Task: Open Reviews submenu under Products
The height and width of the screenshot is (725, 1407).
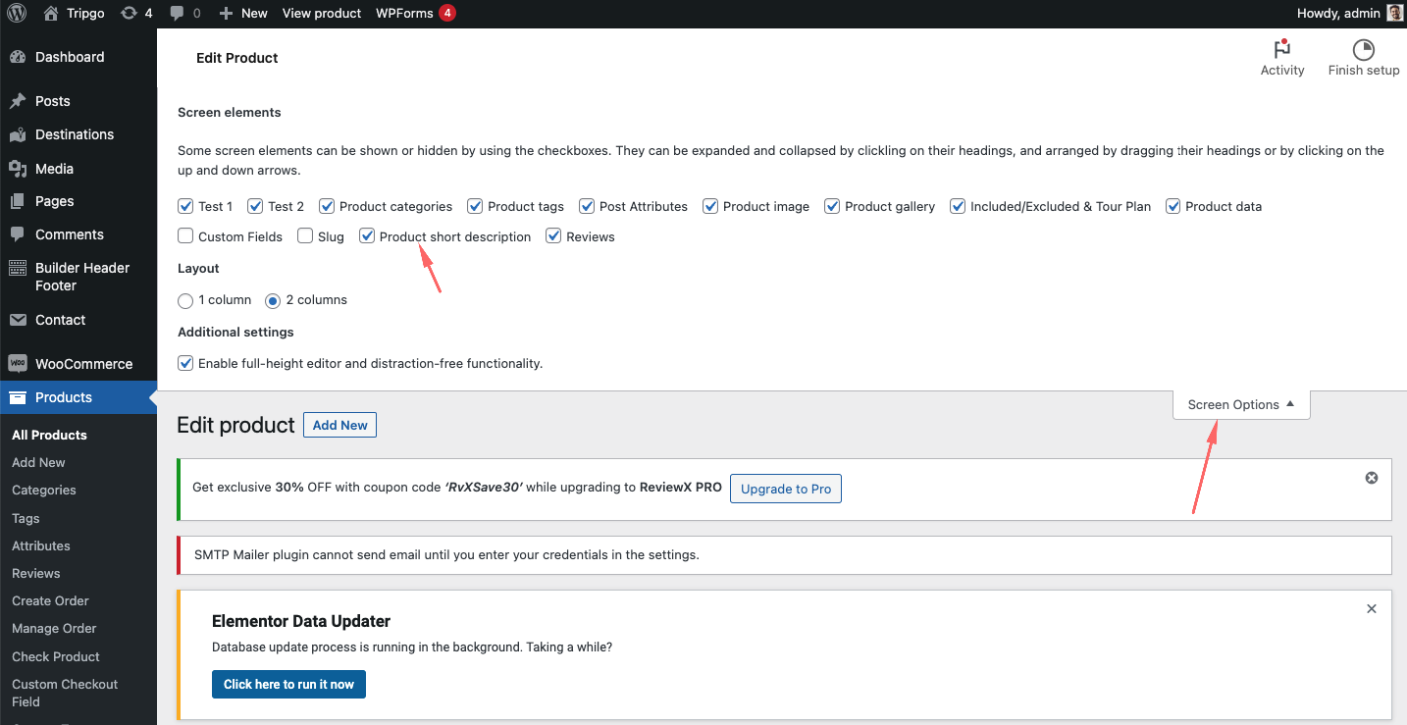Action: 36,573
